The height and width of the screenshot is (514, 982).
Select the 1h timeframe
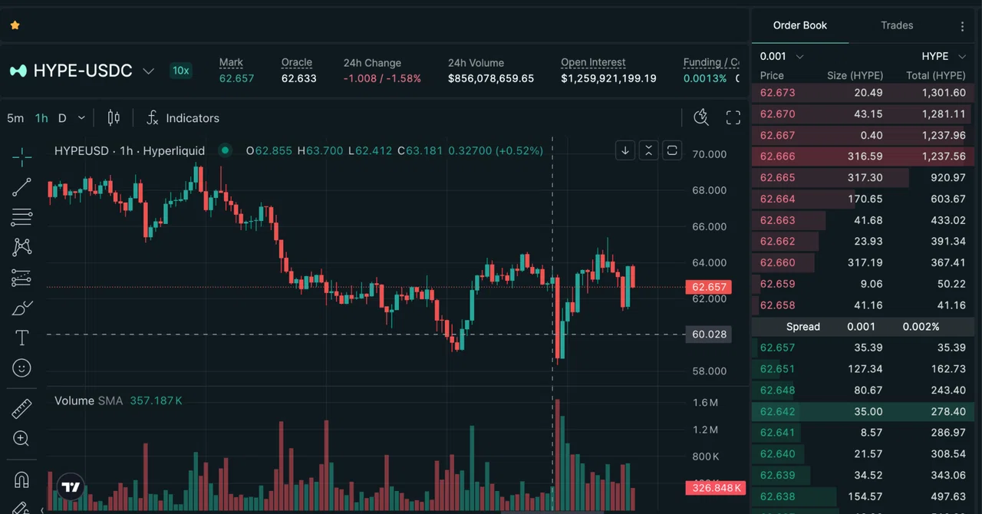coord(41,118)
